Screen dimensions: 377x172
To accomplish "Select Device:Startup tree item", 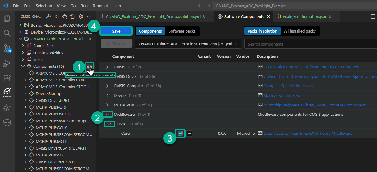I will [x=48, y=93].
